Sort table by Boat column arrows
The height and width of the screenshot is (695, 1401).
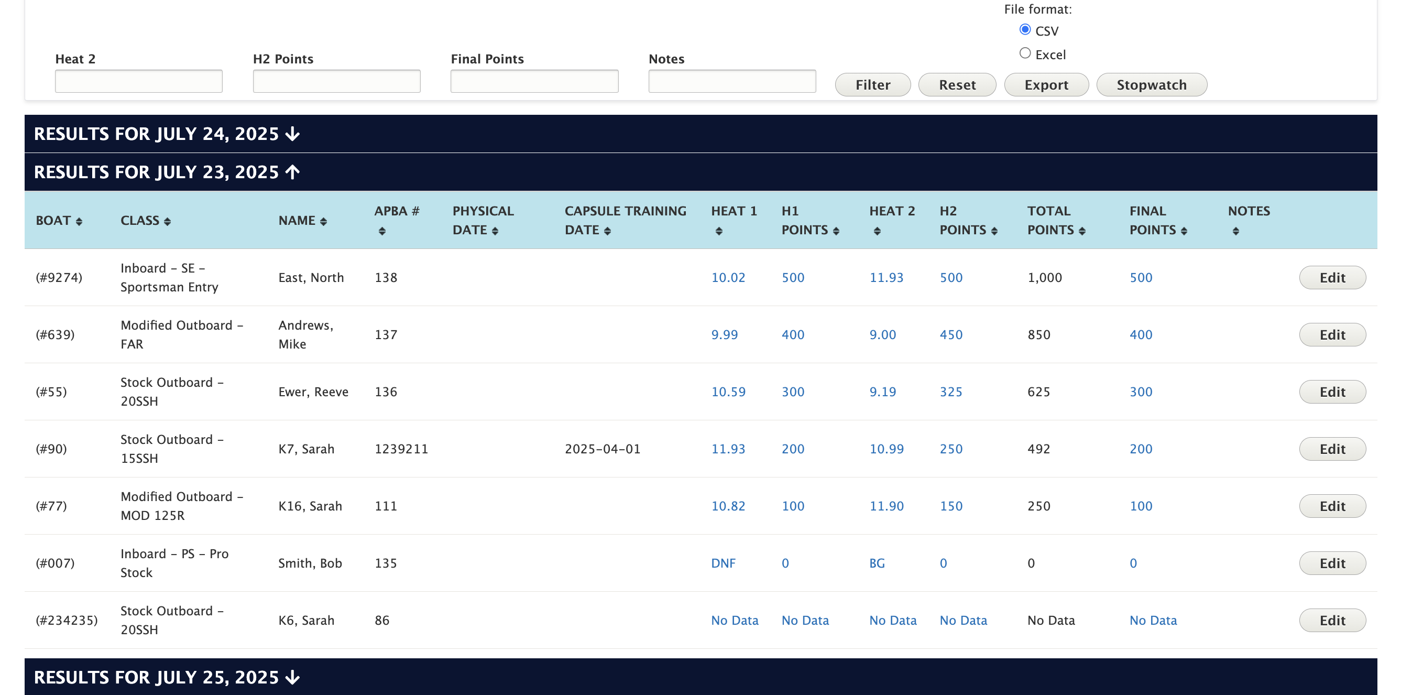pyautogui.click(x=79, y=222)
